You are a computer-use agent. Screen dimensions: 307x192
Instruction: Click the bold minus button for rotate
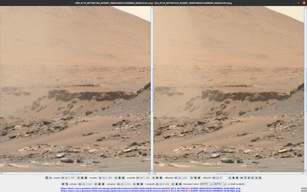[80, 184]
